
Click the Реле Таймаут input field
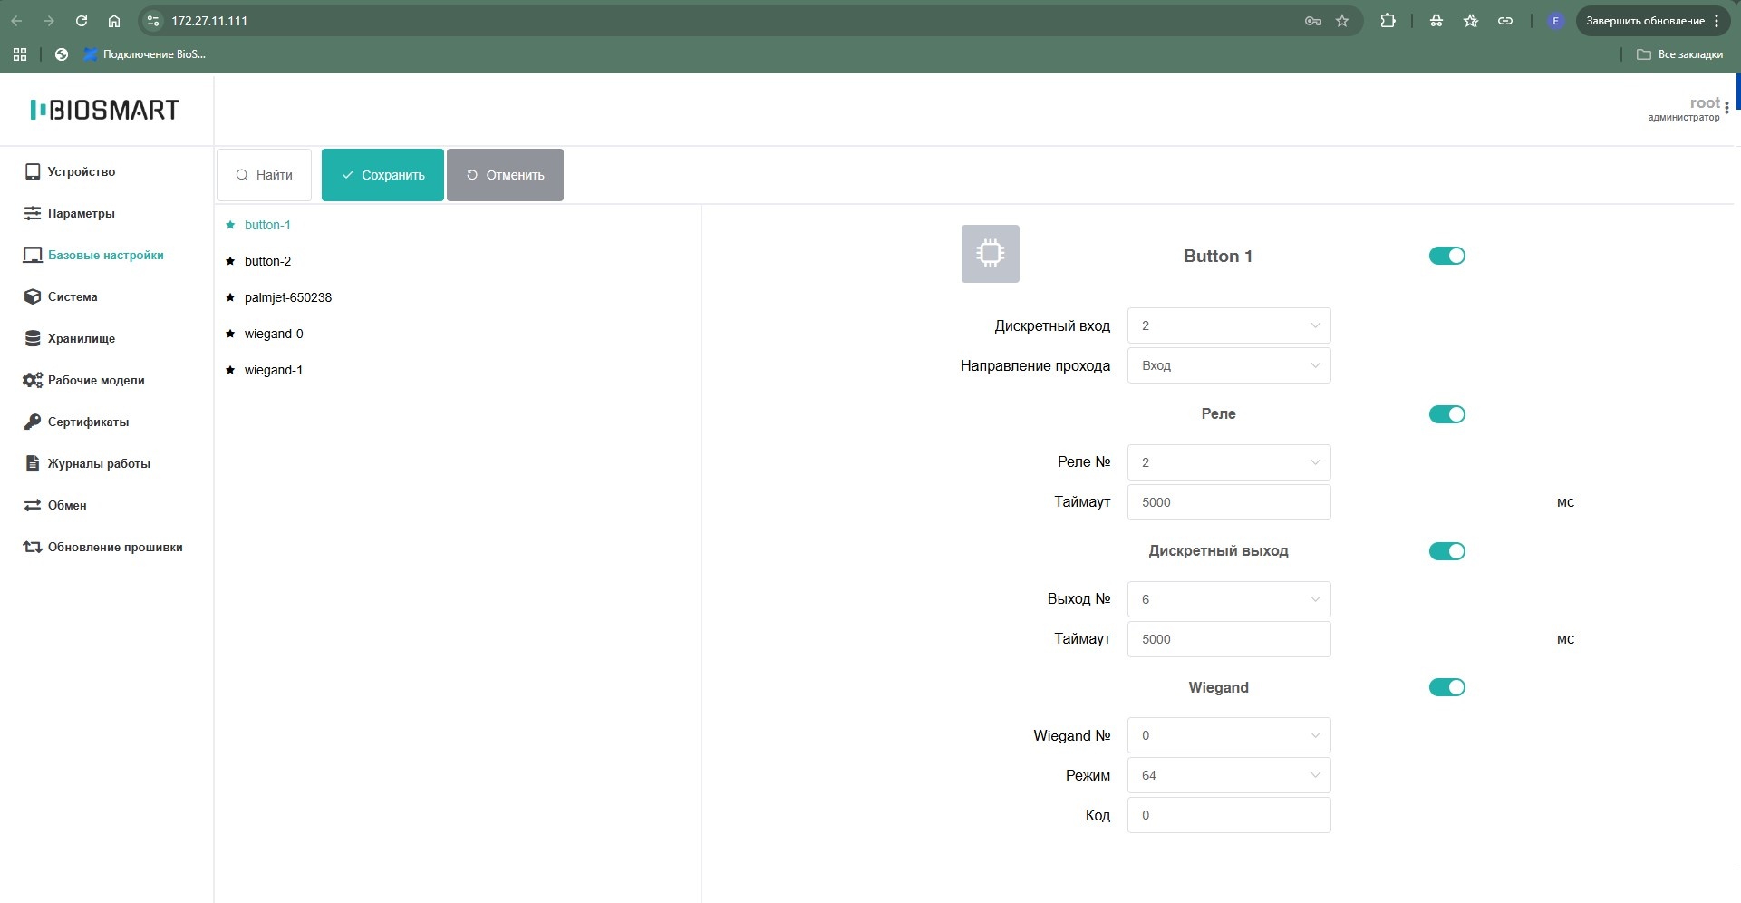[1229, 502]
